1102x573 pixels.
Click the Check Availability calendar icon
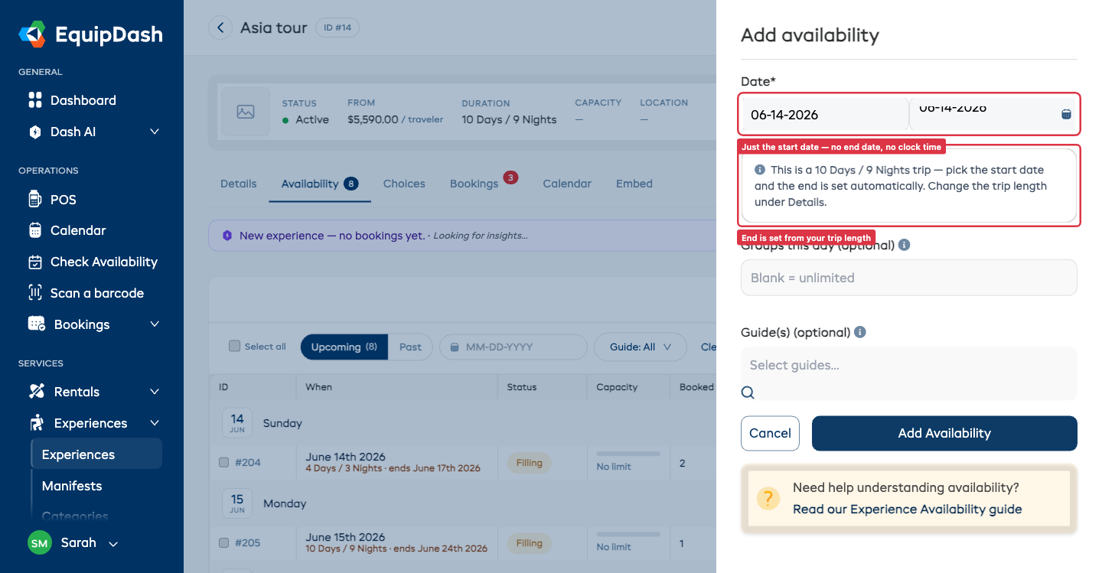[34, 262]
